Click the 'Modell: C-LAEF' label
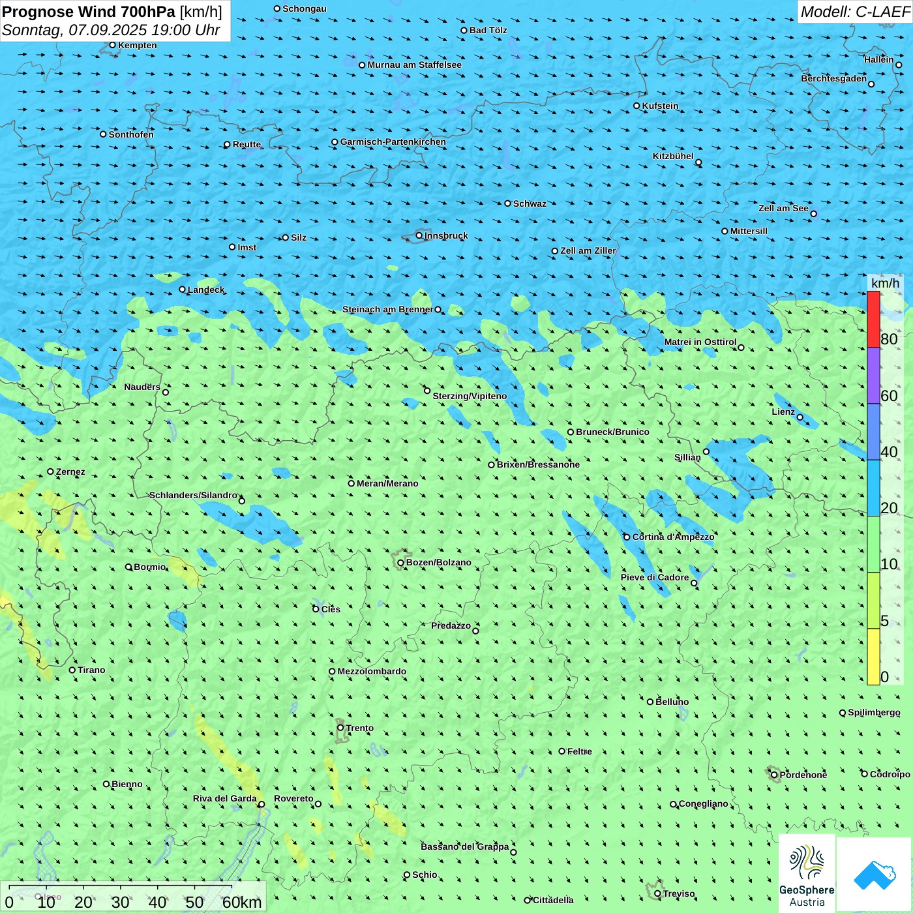Image resolution: width=913 pixels, height=913 pixels. 855,12
